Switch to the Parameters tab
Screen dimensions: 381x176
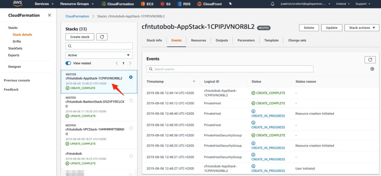click(246, 40)
